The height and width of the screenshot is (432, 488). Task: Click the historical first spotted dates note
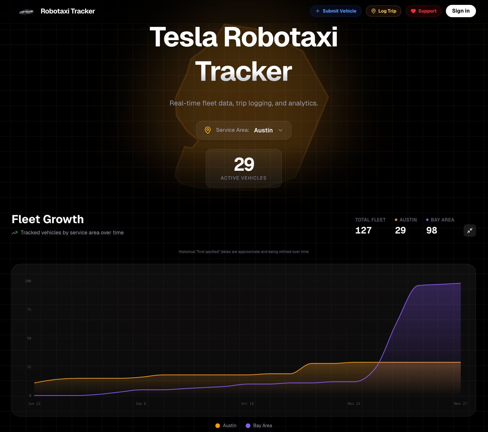coord(244,252)
